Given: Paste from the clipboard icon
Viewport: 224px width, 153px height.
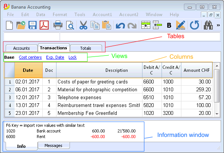Looking at the screenshot, I should point(107,25).
